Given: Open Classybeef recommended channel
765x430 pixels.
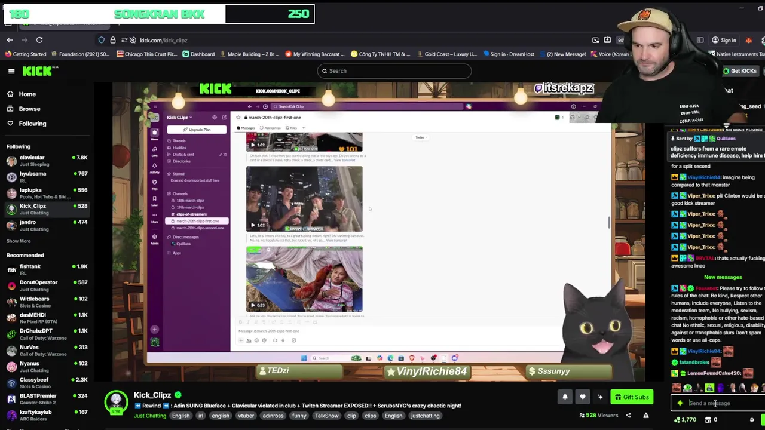Looking at the screenshot, I should pyautogui.click(x=47, y=382).
